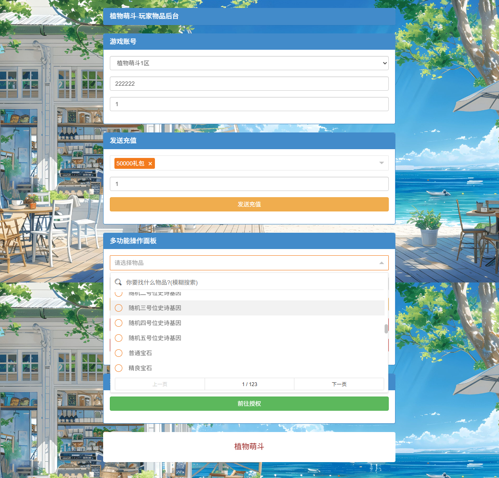Click the recharge quantity input field
Viewport: 499px width, 478px height.
click(249, 184)
